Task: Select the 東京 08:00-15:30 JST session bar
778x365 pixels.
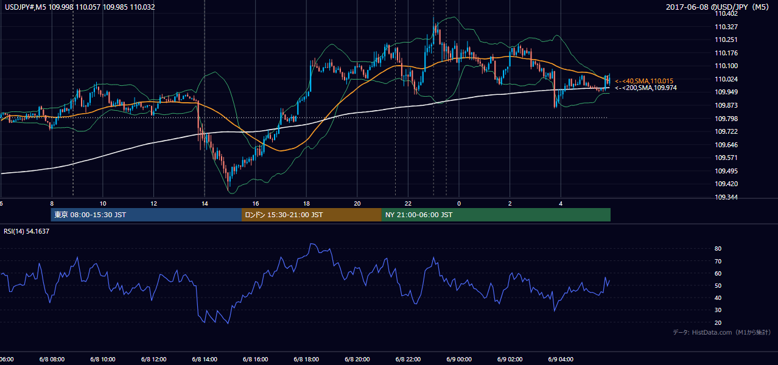Action: click(x=147, y=215)
